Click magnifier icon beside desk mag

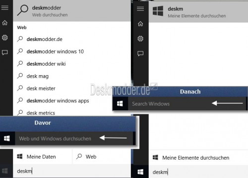[20, 76]
